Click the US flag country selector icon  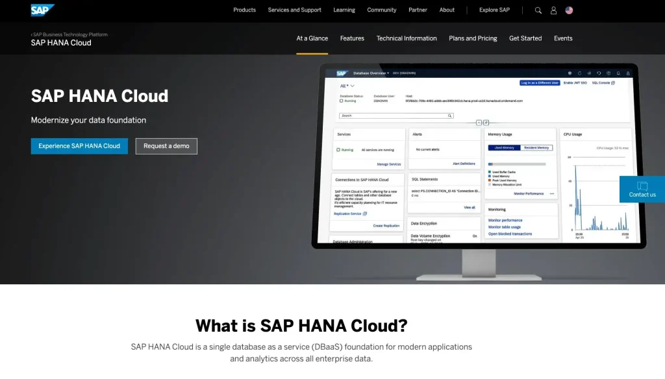569,10
